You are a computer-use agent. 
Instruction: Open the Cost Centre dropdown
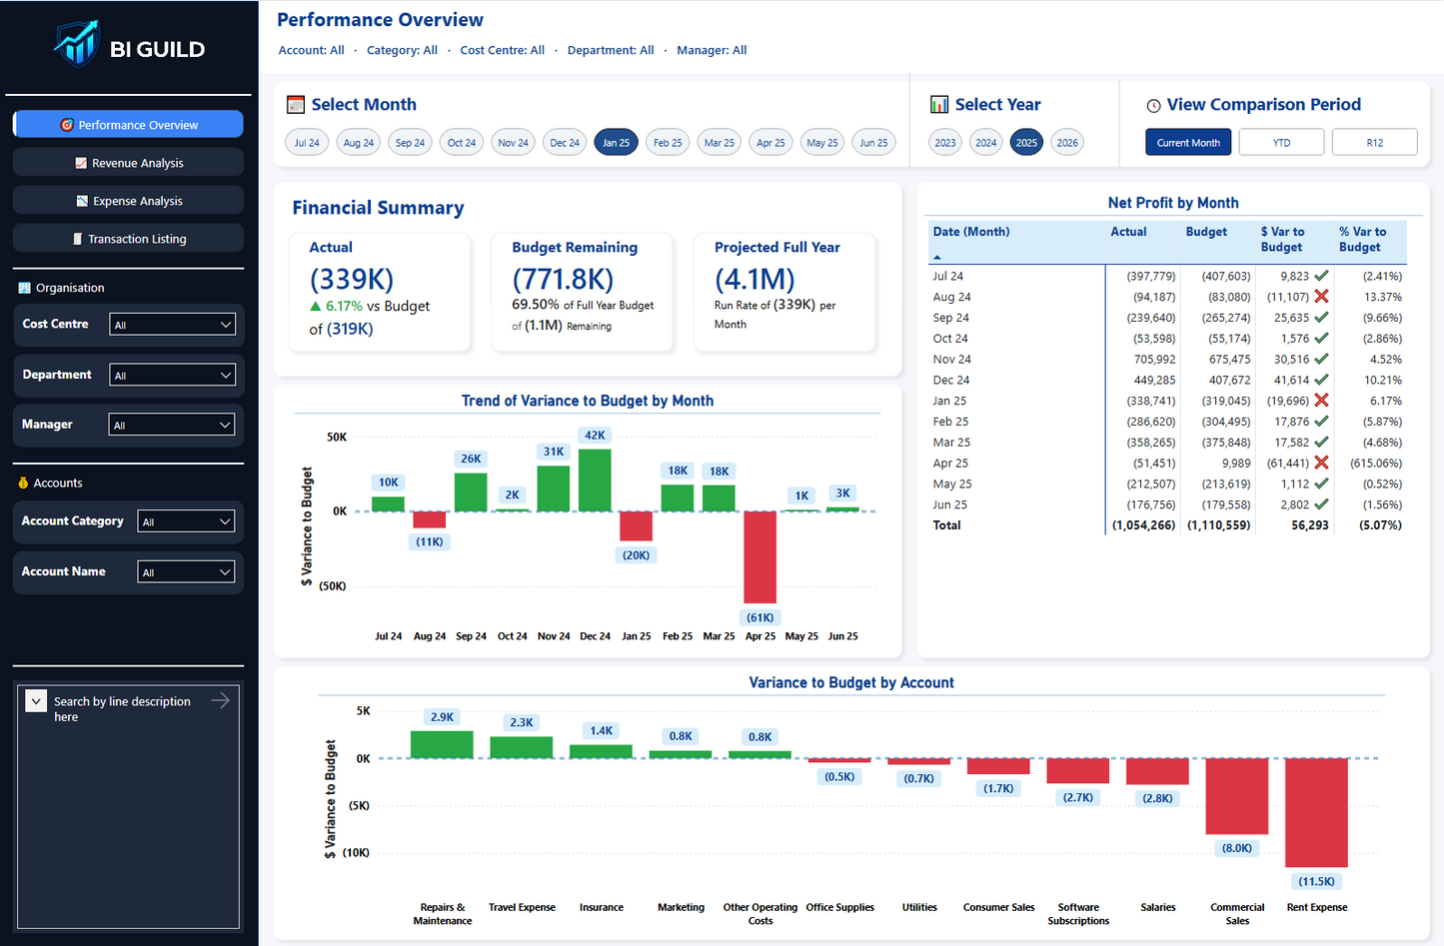click(172, 324)
